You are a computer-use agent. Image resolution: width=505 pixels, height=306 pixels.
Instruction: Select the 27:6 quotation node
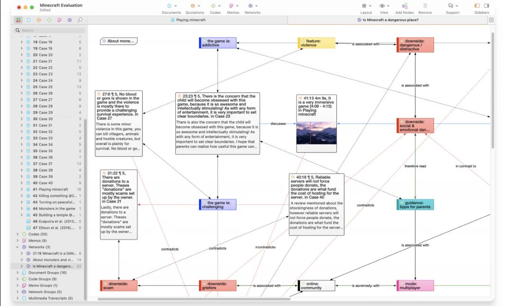click(118, 124)
